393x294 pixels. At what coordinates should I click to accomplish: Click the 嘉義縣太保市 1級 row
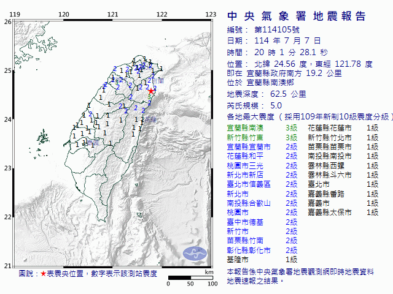pos(343,213)
